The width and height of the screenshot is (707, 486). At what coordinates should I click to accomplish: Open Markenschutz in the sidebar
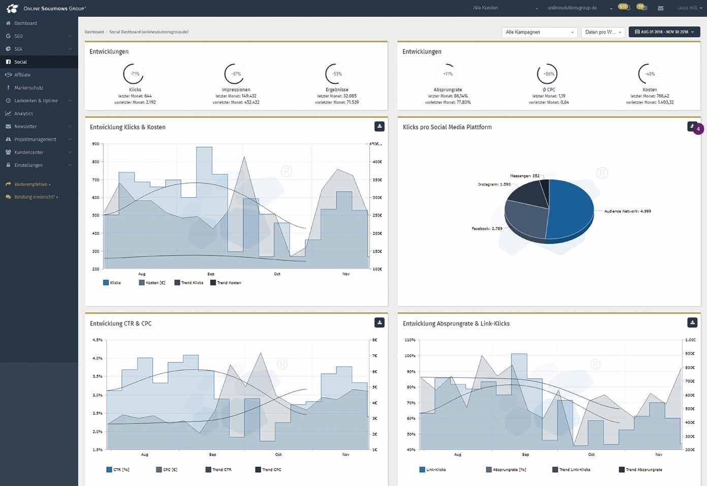point(39,87)
